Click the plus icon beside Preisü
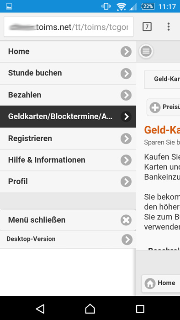 point(155,107)
